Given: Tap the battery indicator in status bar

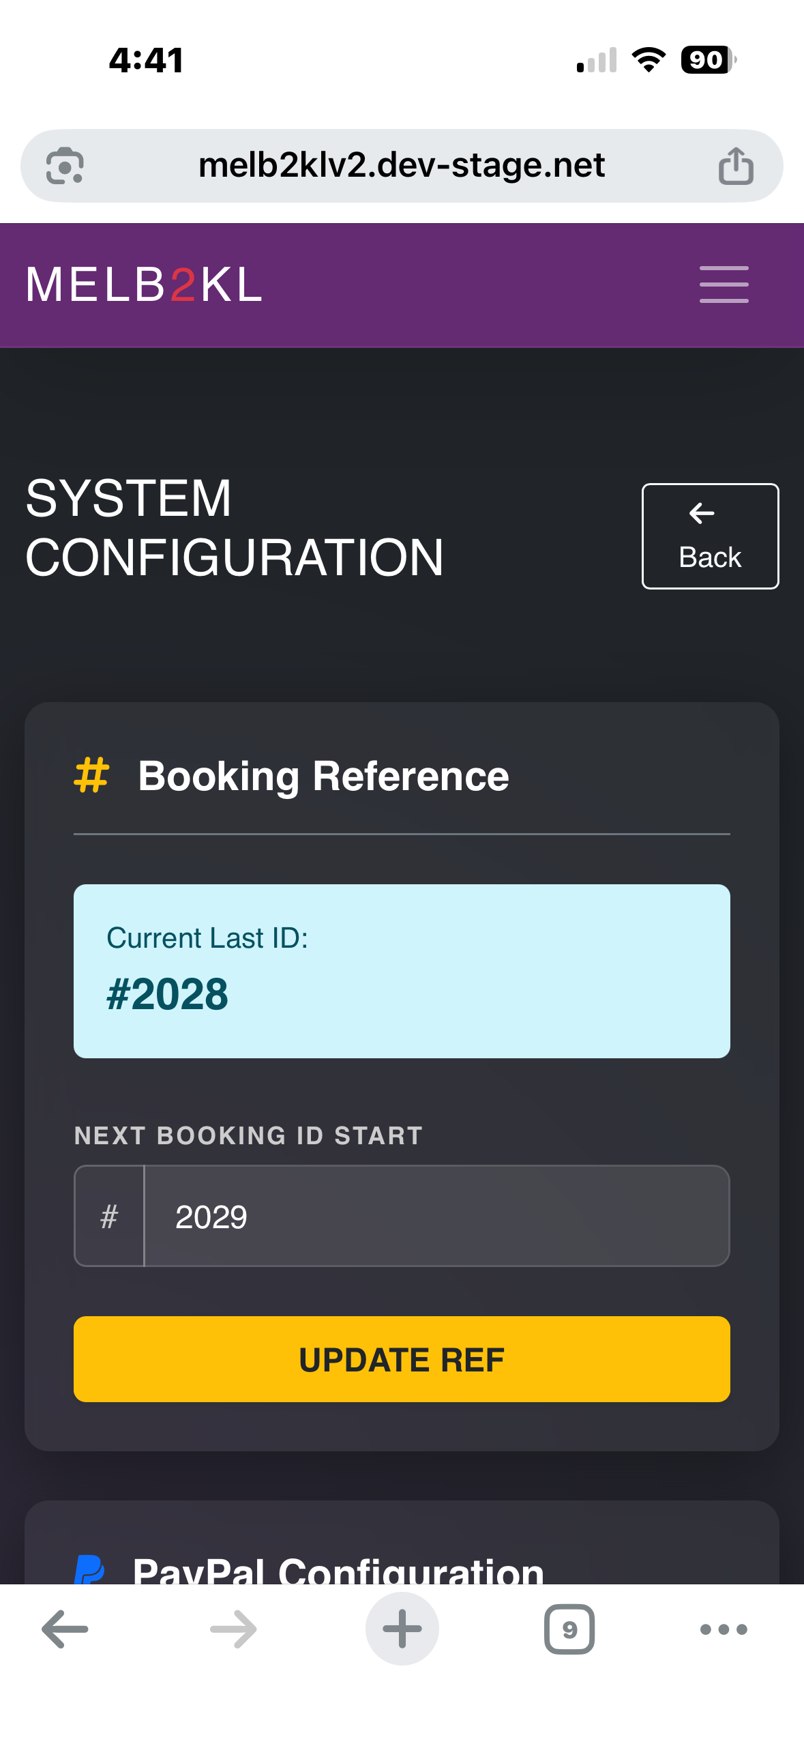Looking at the screenshot, I should 708,60.
